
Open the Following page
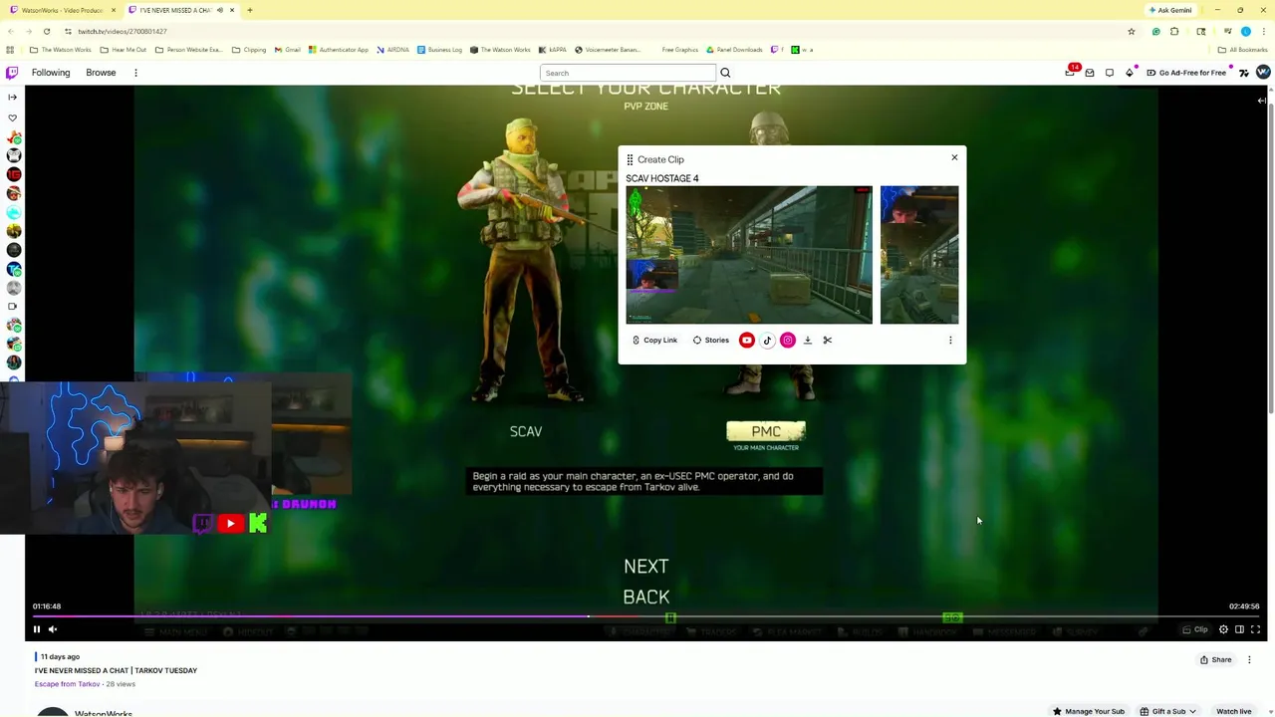pyautogui.click(x=51, y=73)
